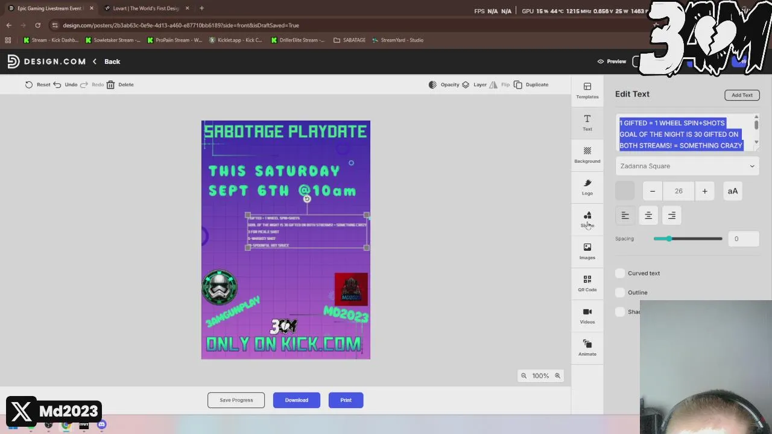Image resolution: width=772 pixels, height=434 pixels.
Task: Enable the Shadow checkbox
Action: (620, 312)
